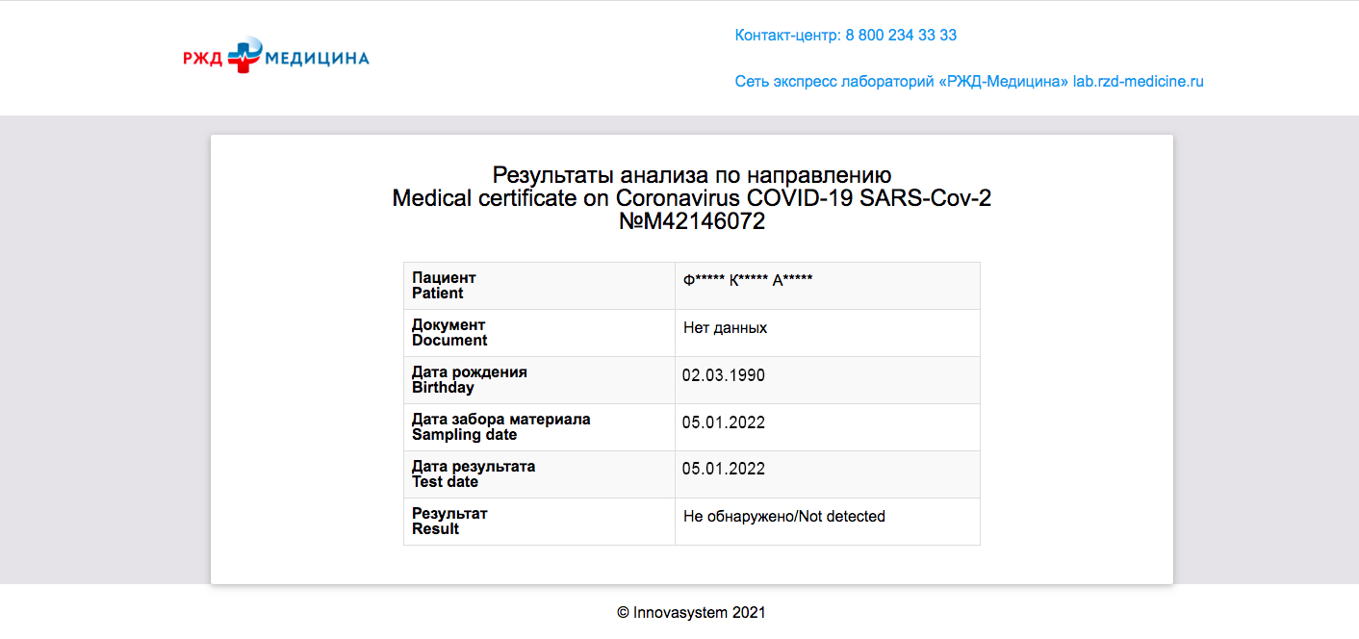Screen dimensions: 1359x639
Task: Select the certificate number №M42146072
Action: click(691, 221)
